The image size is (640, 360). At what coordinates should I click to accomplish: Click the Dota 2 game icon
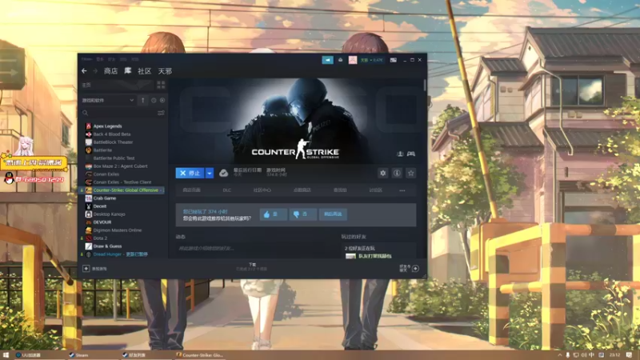89,238
